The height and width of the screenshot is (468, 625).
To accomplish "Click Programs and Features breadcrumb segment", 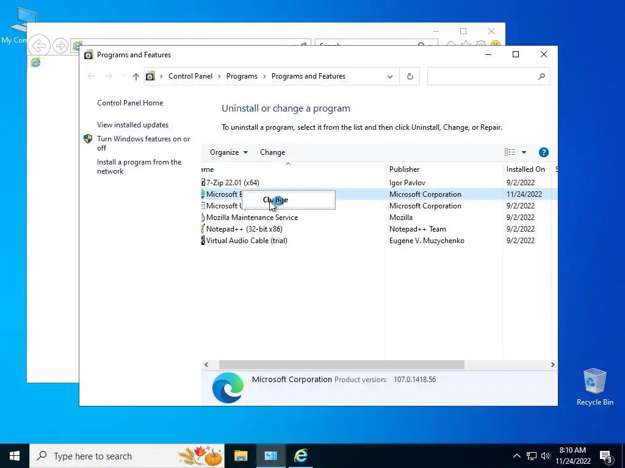I will (308, 76).
